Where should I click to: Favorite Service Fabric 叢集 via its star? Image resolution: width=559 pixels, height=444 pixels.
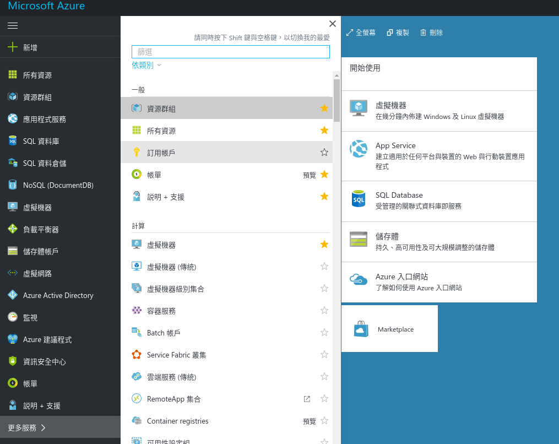pos(324,355)
